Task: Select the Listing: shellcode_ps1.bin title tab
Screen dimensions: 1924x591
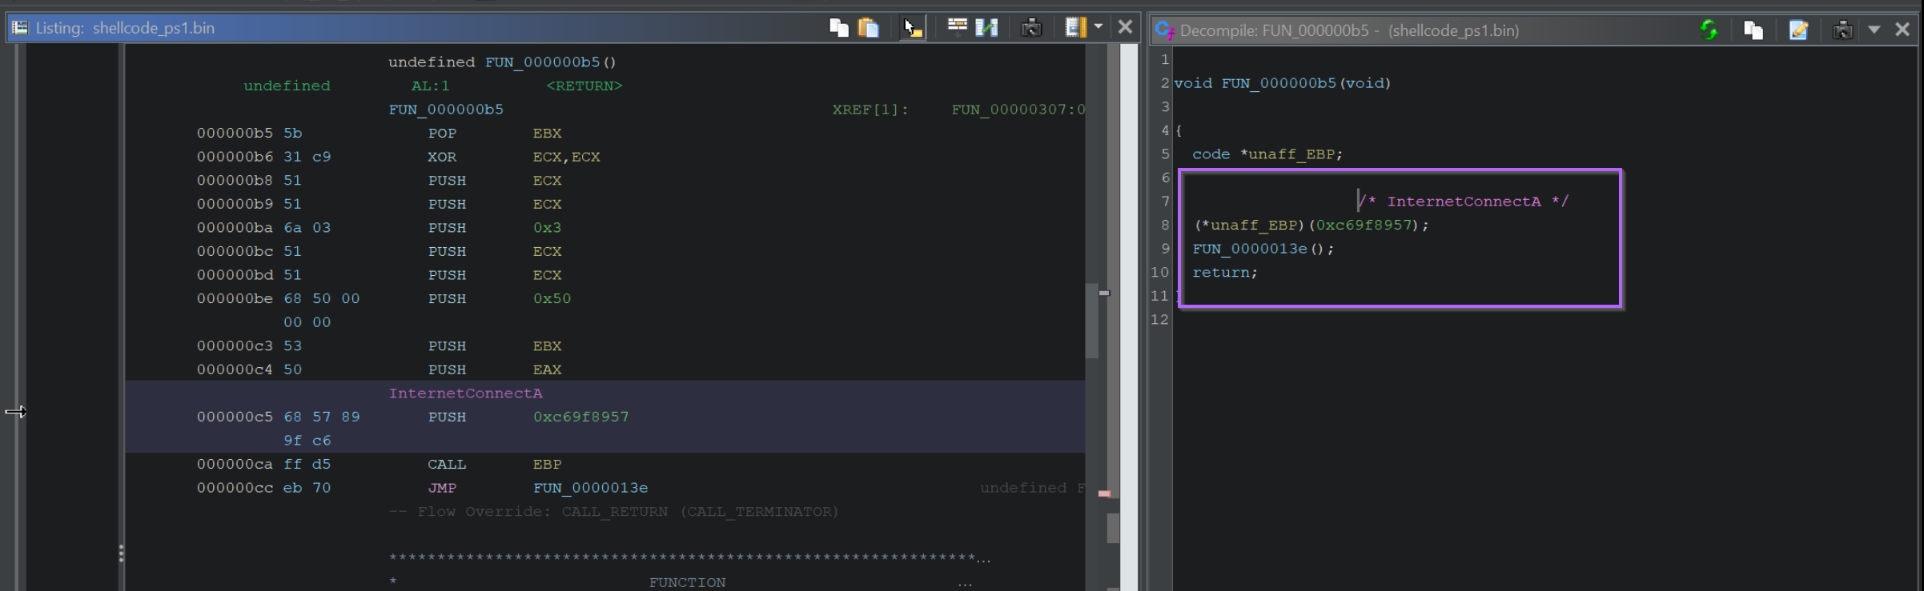Action: pos(125,28)
